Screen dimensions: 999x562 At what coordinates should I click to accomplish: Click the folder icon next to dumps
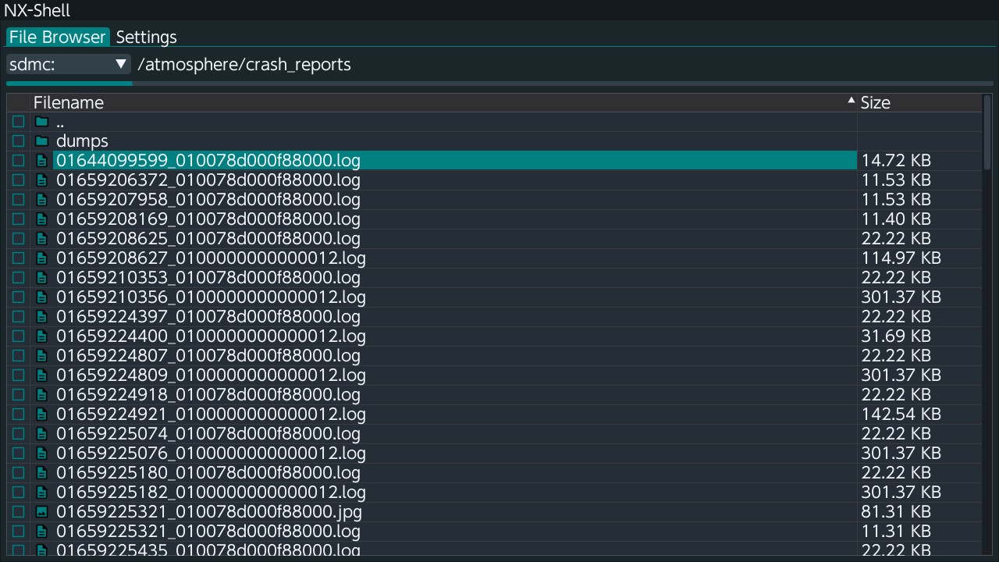click(42, 141)
